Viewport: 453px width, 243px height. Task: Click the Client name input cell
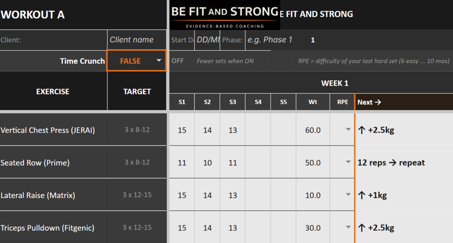click(x=137, y=40)
